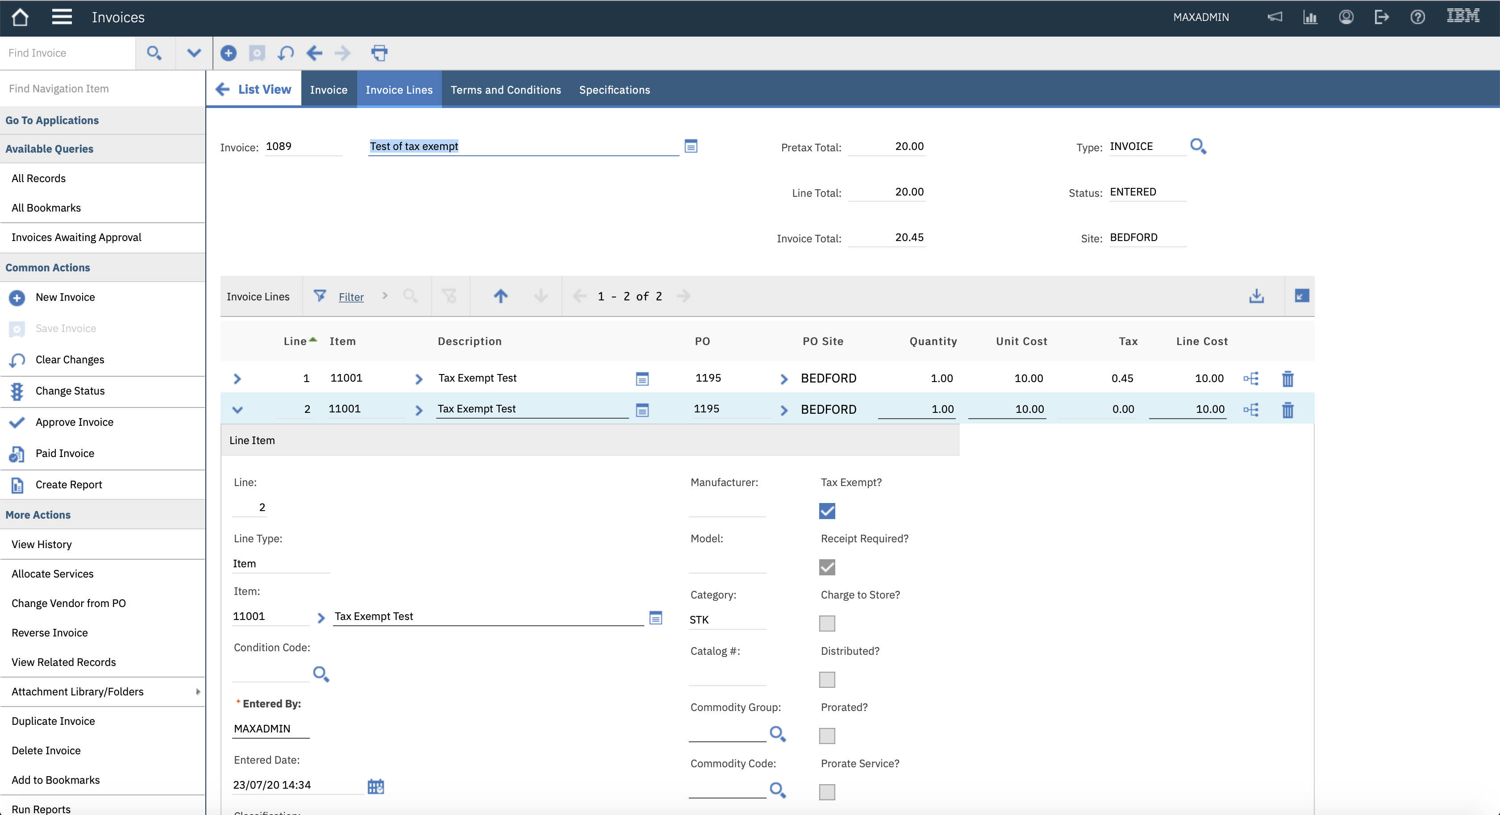This screenshot has height=815, width=1500.
Task: Click the Find Invoice search field
Action: coord(67,53)
